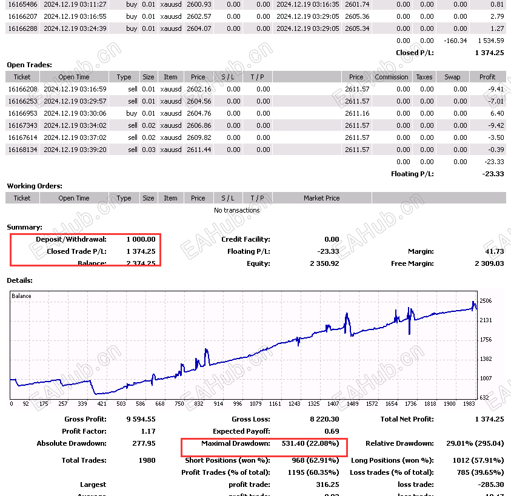This screenshot has height=496, width=511.
Task: Click the Relative Drawdown value 29.01% (295.04)
Action: pyautogui.click(x=475, y=443)
